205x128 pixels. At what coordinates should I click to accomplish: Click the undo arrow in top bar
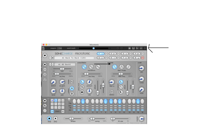[118, 48]
